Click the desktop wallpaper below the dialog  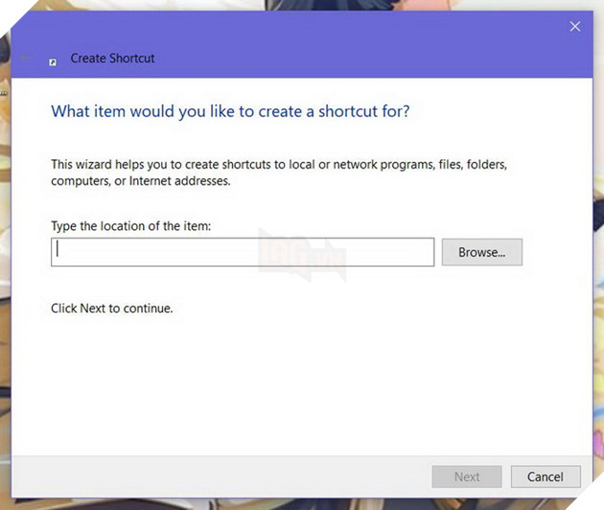click(x=288, y=503)
